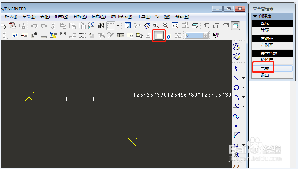Viewport: 298px width, 169px height.
Task: Select the arrow pointer sketch tool
Action: point(236,68)
